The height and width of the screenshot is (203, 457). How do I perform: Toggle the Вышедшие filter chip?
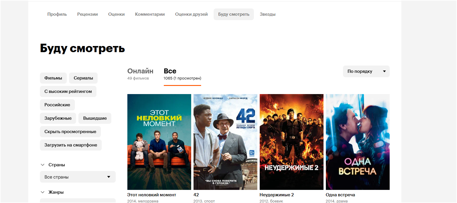tap(95, 118)
